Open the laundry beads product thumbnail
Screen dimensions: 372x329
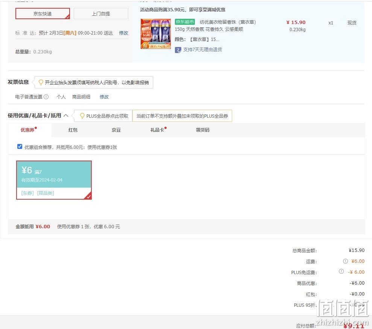(x=156, y=34)
